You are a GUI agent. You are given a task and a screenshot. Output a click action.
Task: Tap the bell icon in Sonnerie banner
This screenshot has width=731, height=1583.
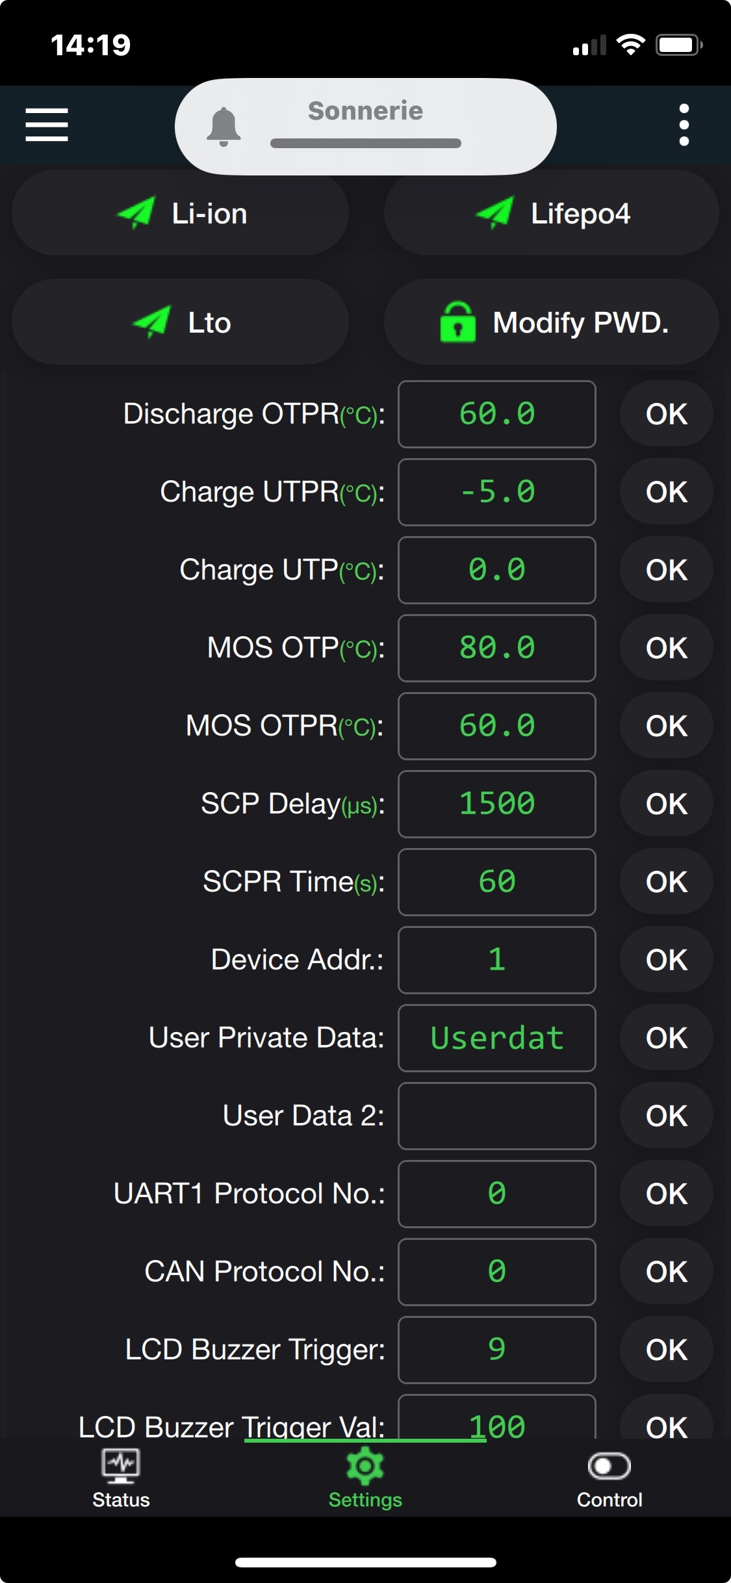coord(224,126)
